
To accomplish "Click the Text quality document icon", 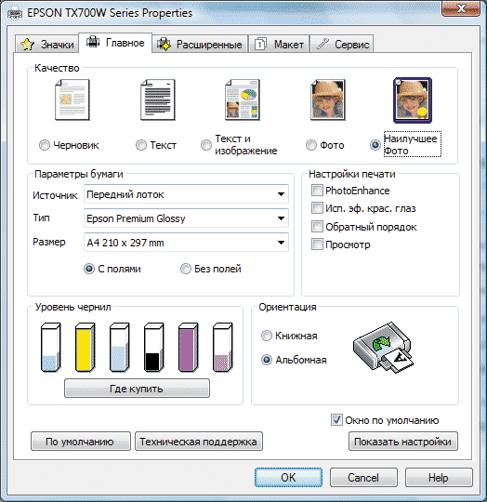I will (158, 99).
